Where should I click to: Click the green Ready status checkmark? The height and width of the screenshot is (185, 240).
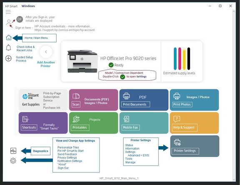point(111,65)
